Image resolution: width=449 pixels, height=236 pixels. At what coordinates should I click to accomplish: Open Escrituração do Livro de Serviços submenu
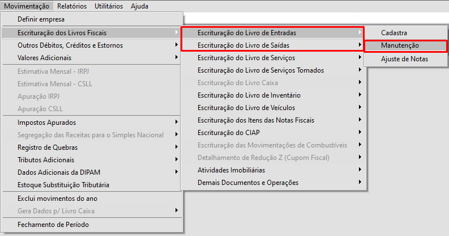click(273, 58)
